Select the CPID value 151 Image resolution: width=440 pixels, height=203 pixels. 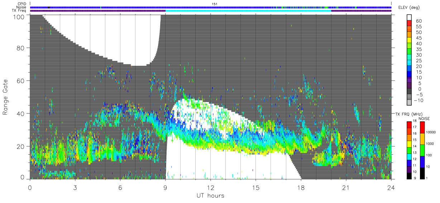(x=214, y=4)
